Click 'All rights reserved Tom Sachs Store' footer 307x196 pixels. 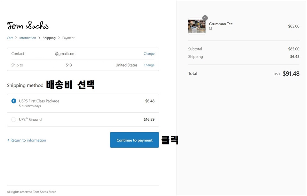(x=31, y=192)
